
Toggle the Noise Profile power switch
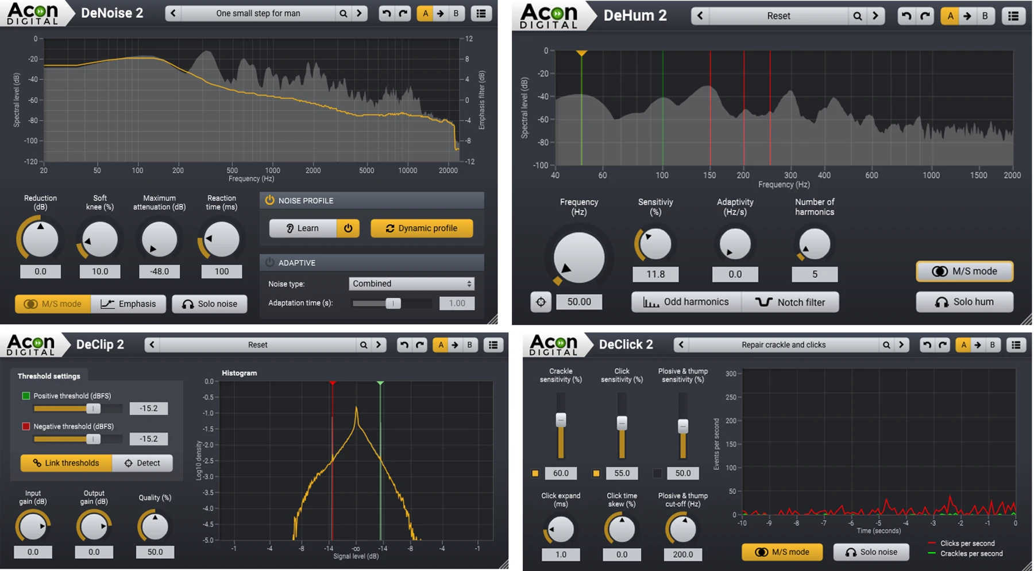pyautogui.click(x=269, y=200)
